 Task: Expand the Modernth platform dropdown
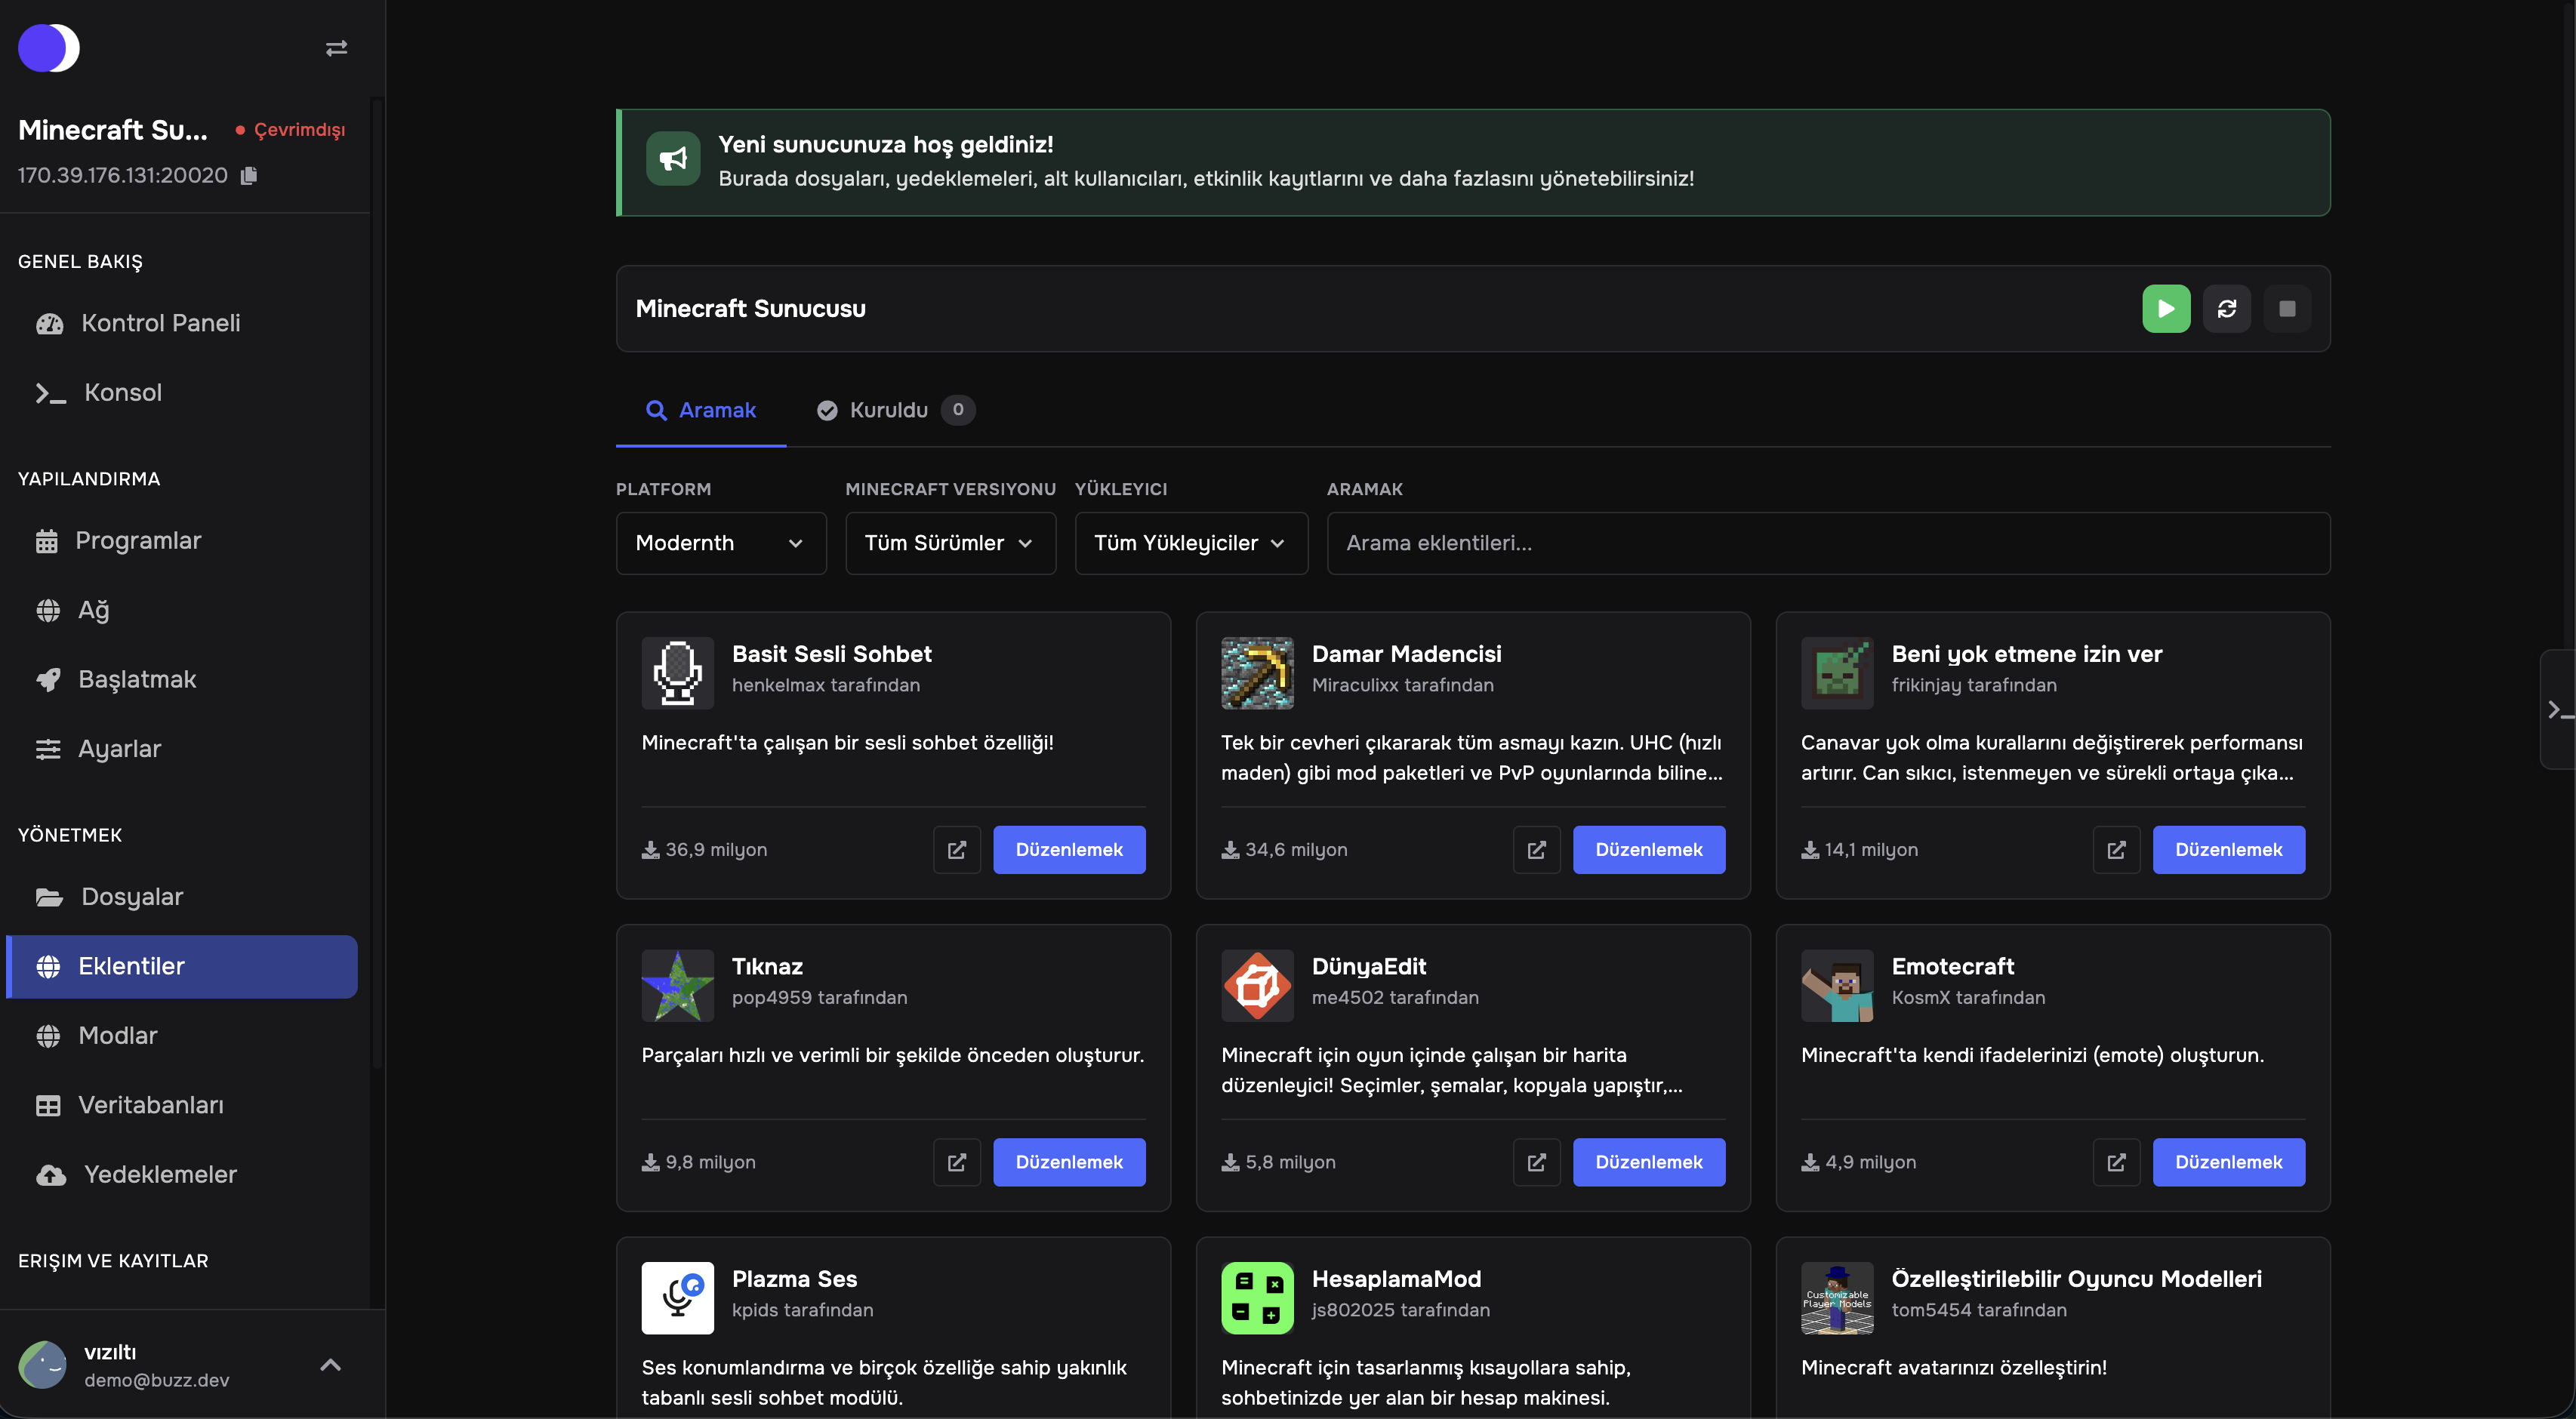click(721, 543)
